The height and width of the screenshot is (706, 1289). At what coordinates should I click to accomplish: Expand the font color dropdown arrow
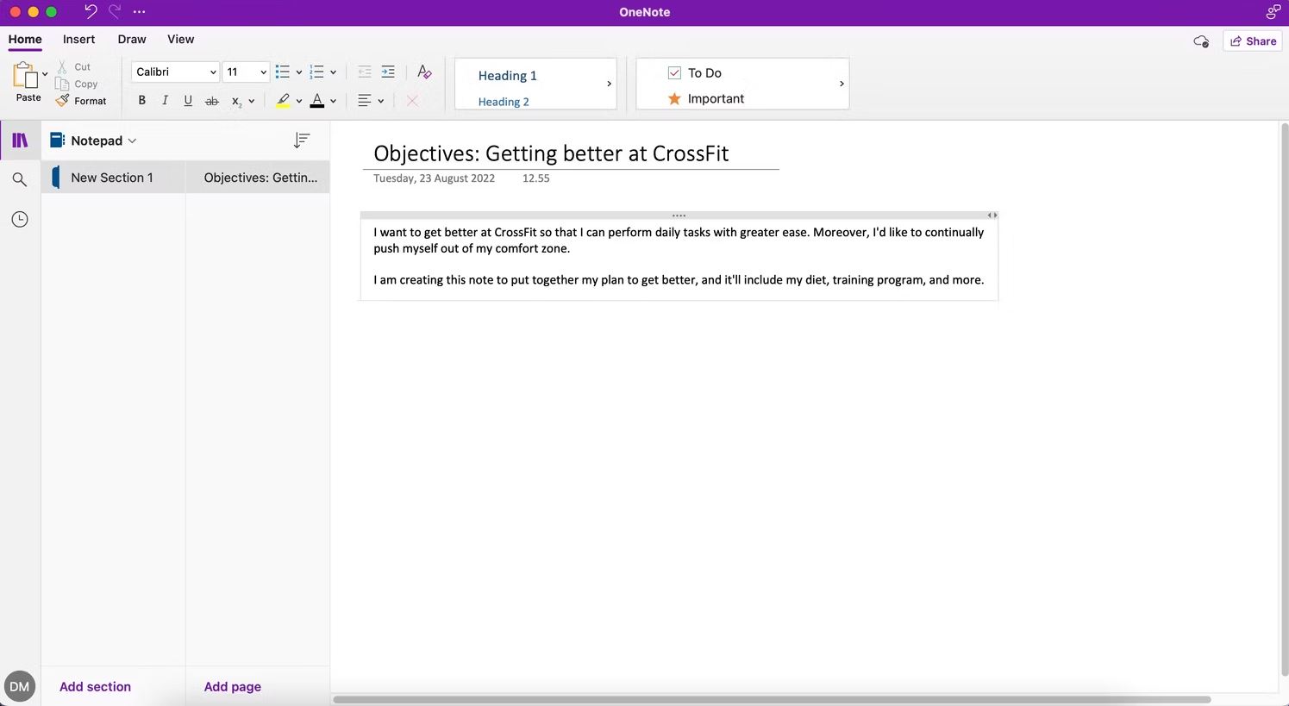pos(333,102)
